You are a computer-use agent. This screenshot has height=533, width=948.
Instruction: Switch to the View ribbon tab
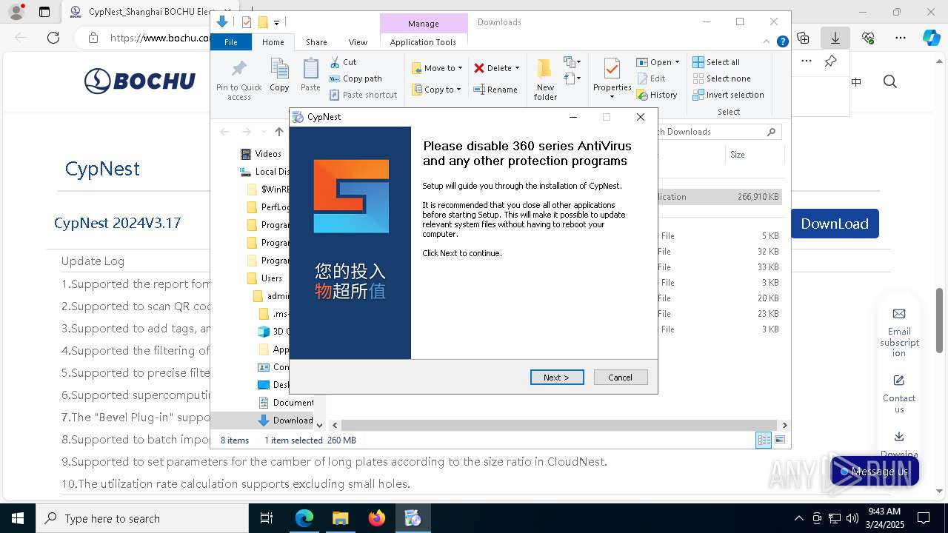pos(358,42)
